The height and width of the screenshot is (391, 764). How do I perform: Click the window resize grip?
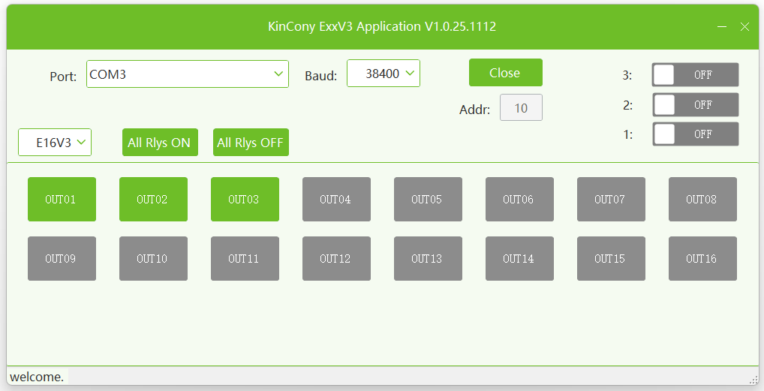(x=753, y=379)
